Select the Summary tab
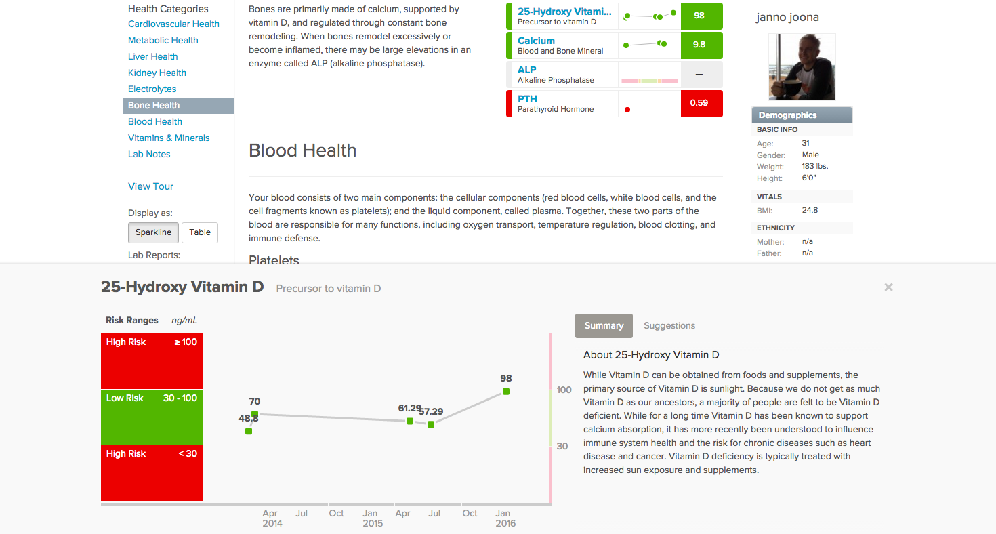 click(x=604, y=326)
